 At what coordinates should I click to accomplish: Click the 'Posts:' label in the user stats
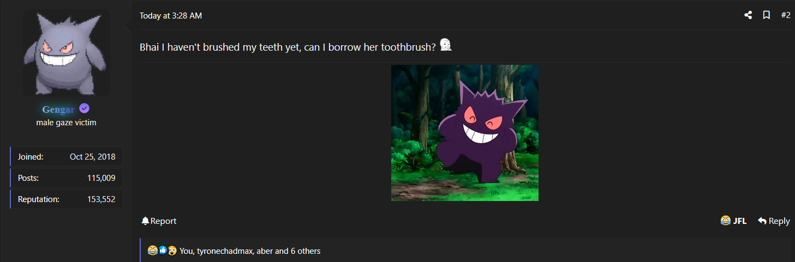pyautogui.click(x=28, y=178)
